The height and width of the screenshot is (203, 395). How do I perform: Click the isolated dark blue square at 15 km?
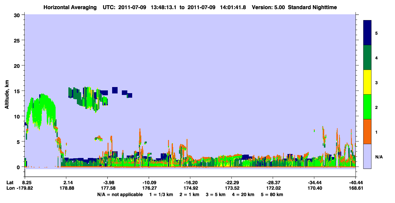pyautogui.click(x=115, y=90)
